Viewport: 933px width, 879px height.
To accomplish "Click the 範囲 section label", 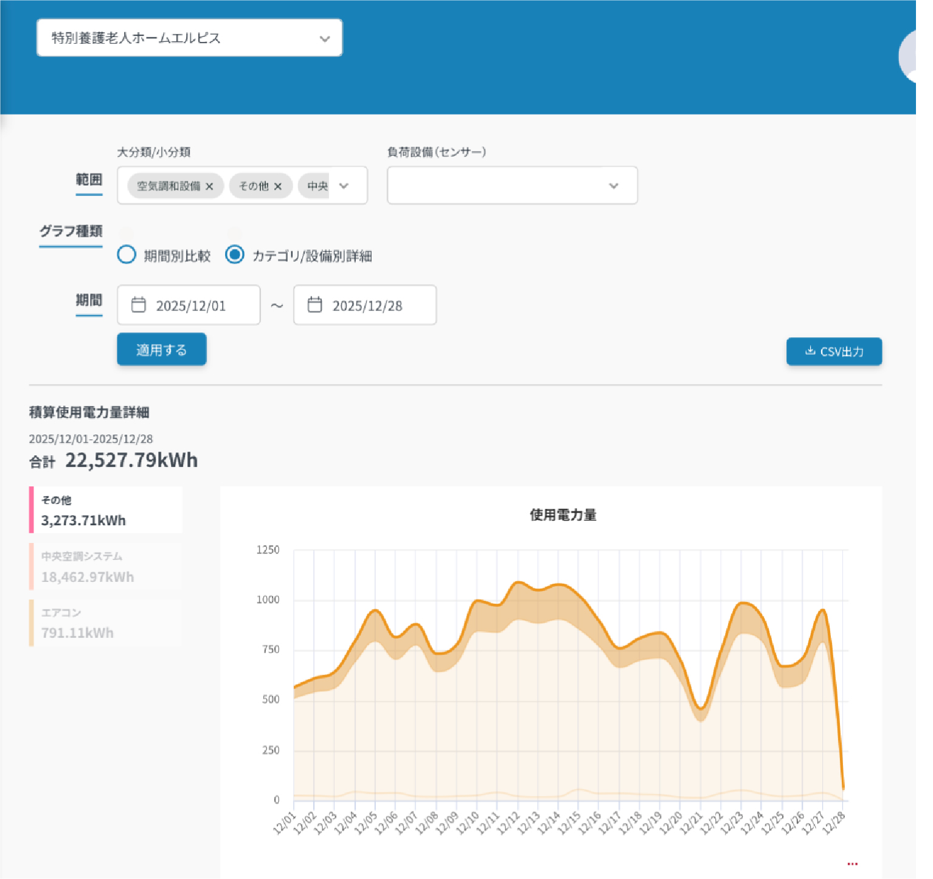I will pos(89,180).
